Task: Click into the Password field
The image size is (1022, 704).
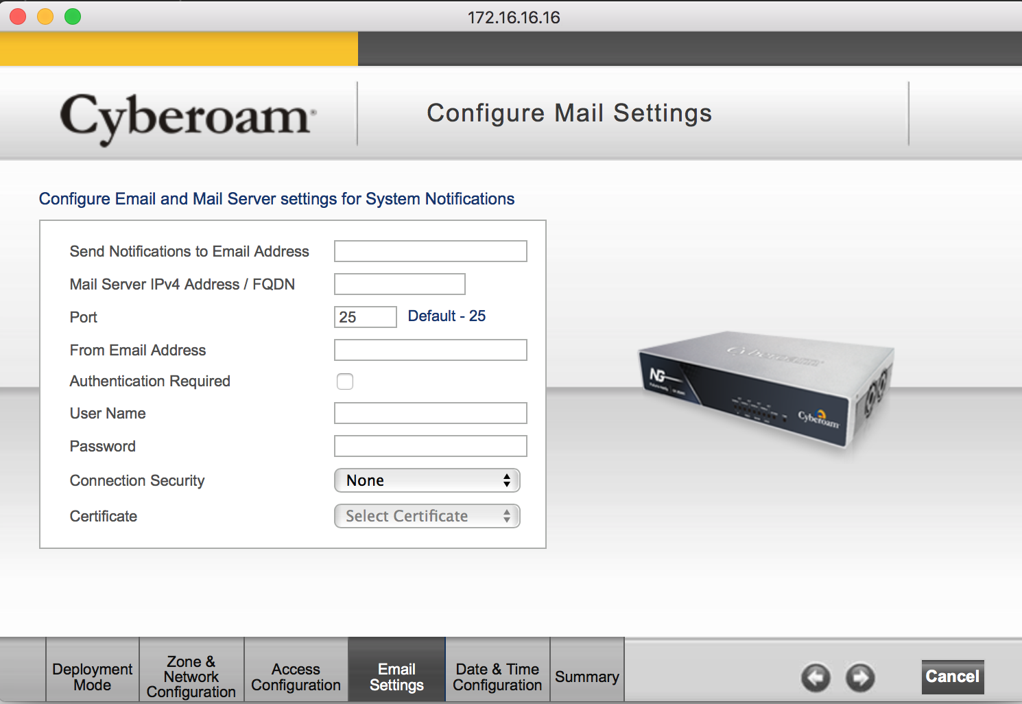Action: pos(431,446)
